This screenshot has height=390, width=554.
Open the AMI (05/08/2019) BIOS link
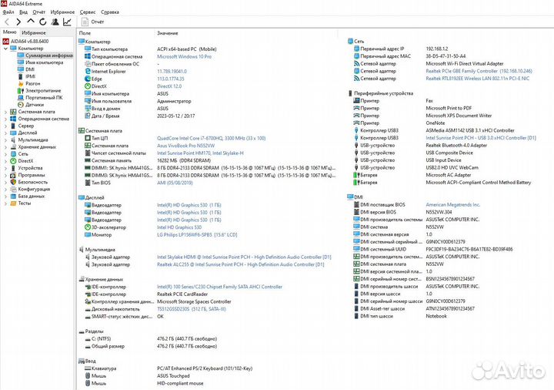[x=175, y=183]
